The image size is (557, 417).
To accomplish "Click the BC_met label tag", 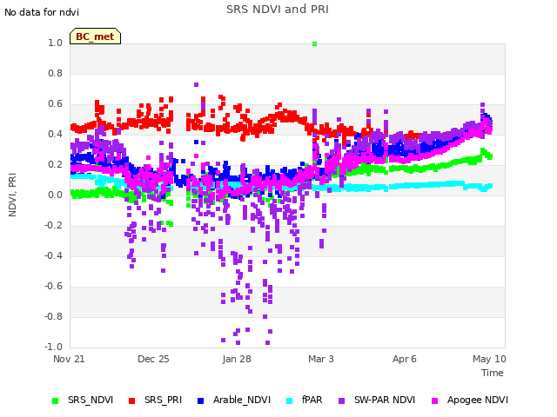I will [x=95, y=36].
